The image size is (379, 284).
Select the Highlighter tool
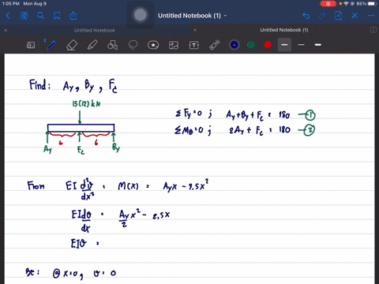tap(92, 45)
